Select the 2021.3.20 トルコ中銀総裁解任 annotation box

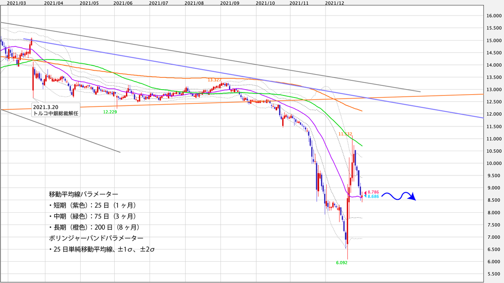[x=56, y=110]
